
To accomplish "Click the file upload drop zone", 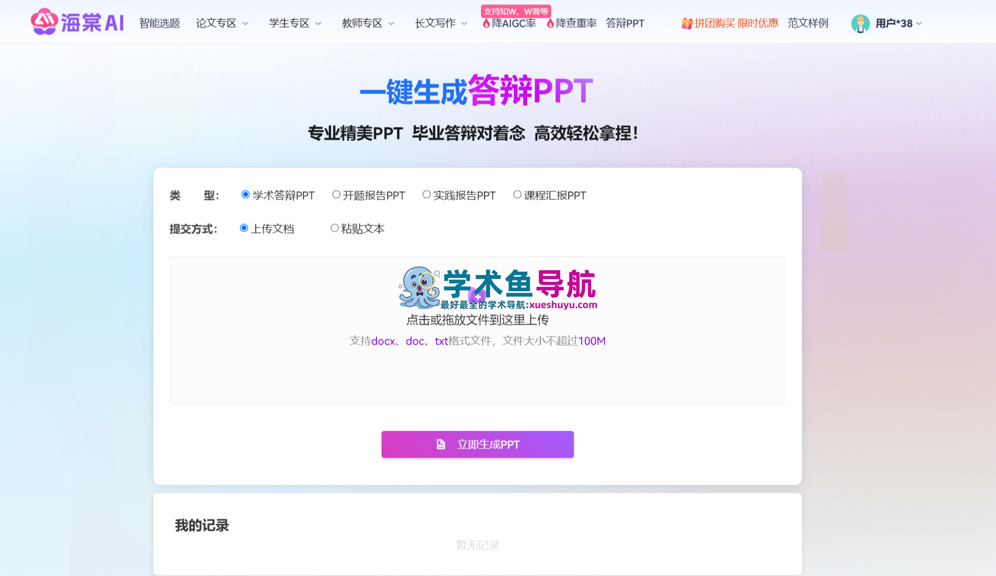I will click(478, 330).
